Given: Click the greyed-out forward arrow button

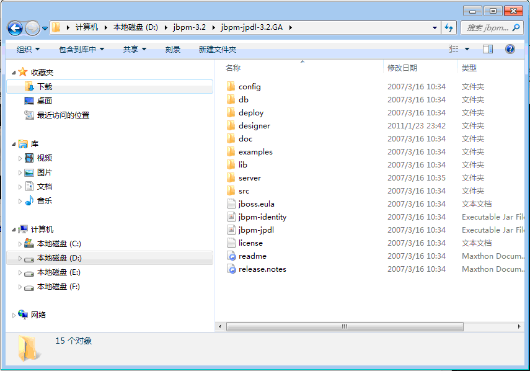Looking at the screenshot, I should pyautogui.click(x=32, y=28).
